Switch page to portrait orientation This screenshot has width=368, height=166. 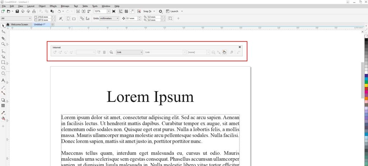tap(68, 19)
